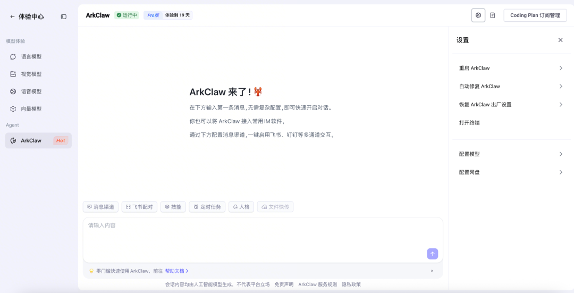Viewport: 574px width, 293px height.
Task: Select 向量模型 in the sidebar
Action: tap(38, 109)
